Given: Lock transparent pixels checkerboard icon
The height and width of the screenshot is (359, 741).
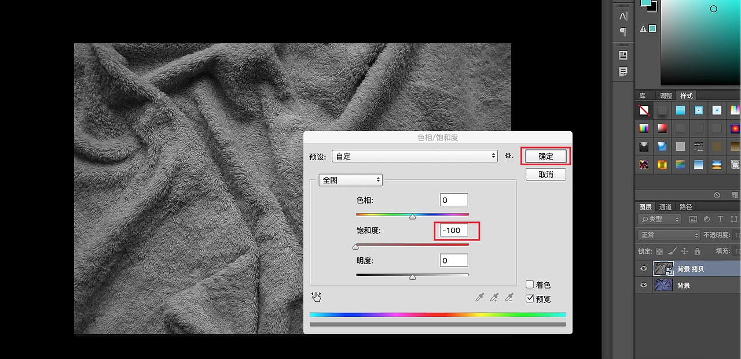Looking at the screenshot, I should click(659, 251).
